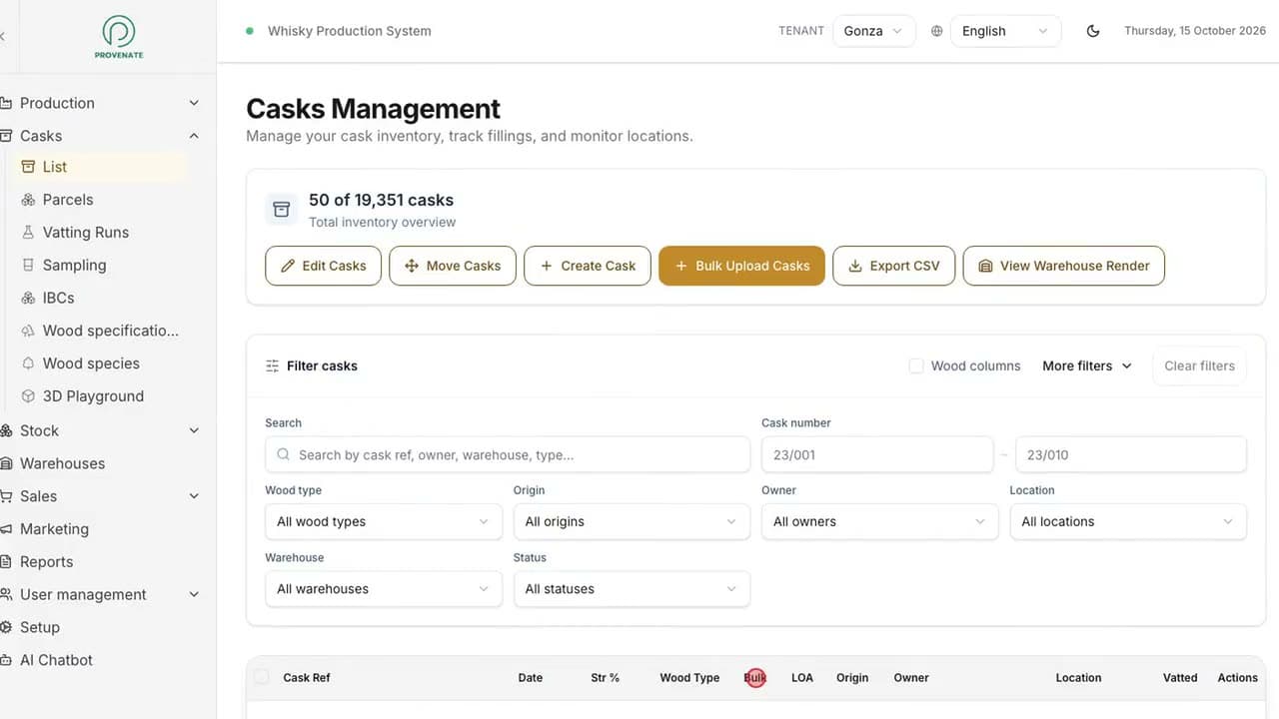Click the Cask number 23/001 field

(877, 454)
